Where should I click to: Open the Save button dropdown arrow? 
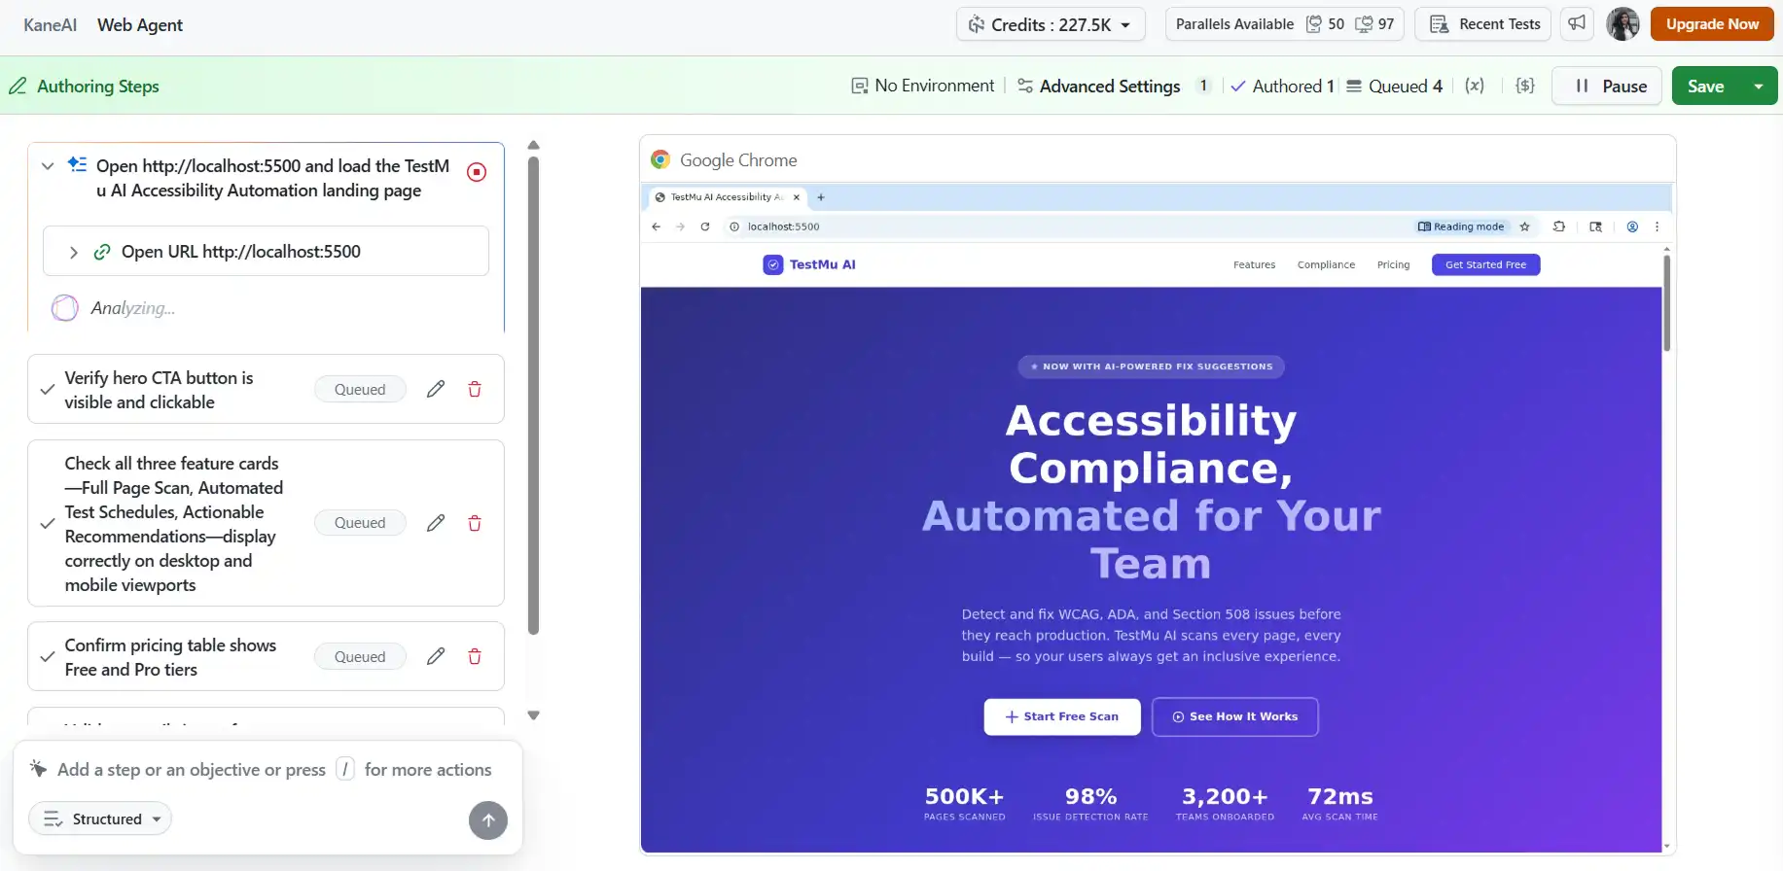[1758, 86]
